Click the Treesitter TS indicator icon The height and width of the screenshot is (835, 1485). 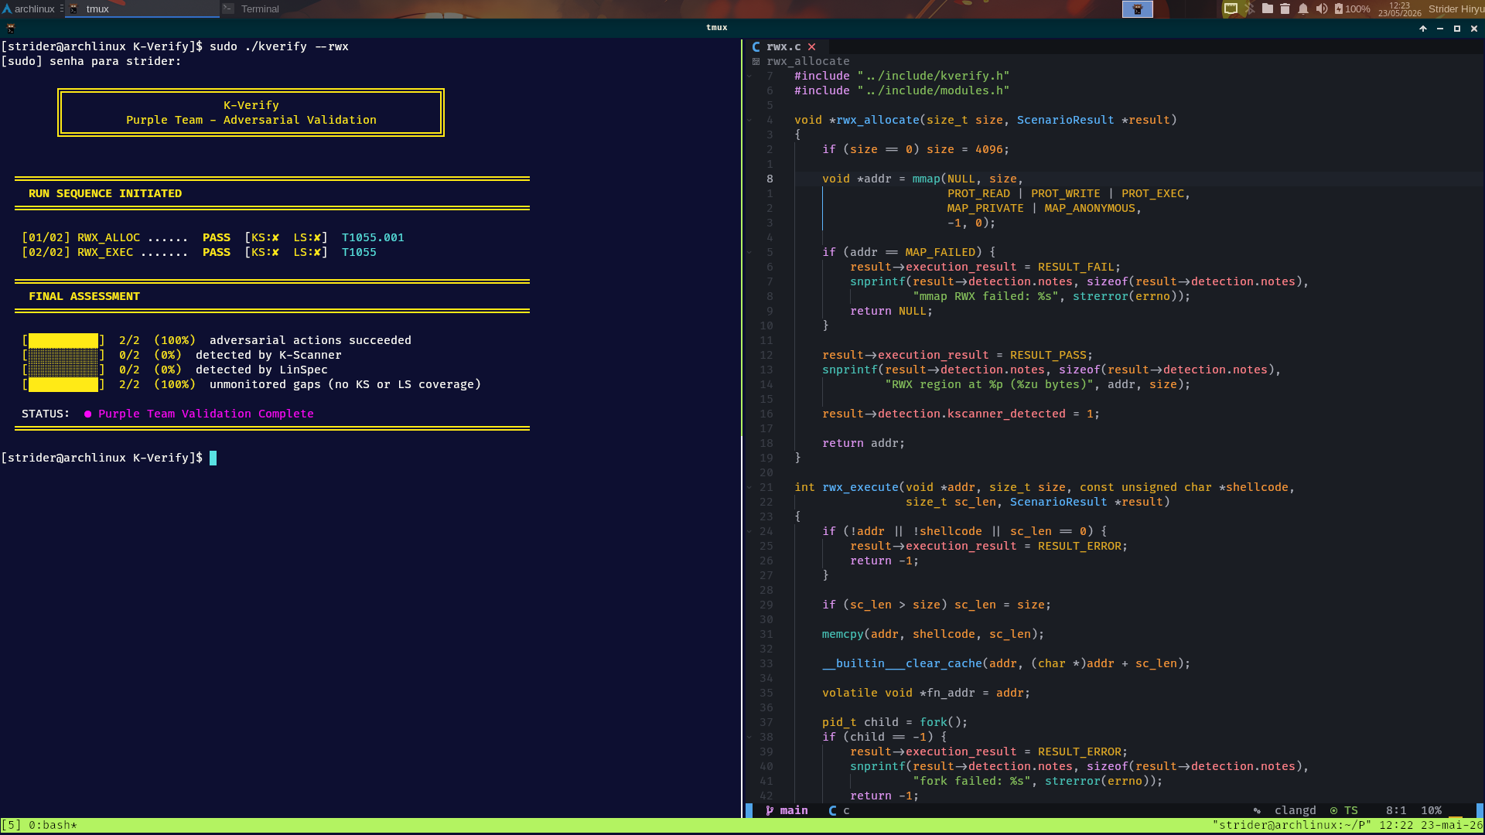(x=1333, y=810)
